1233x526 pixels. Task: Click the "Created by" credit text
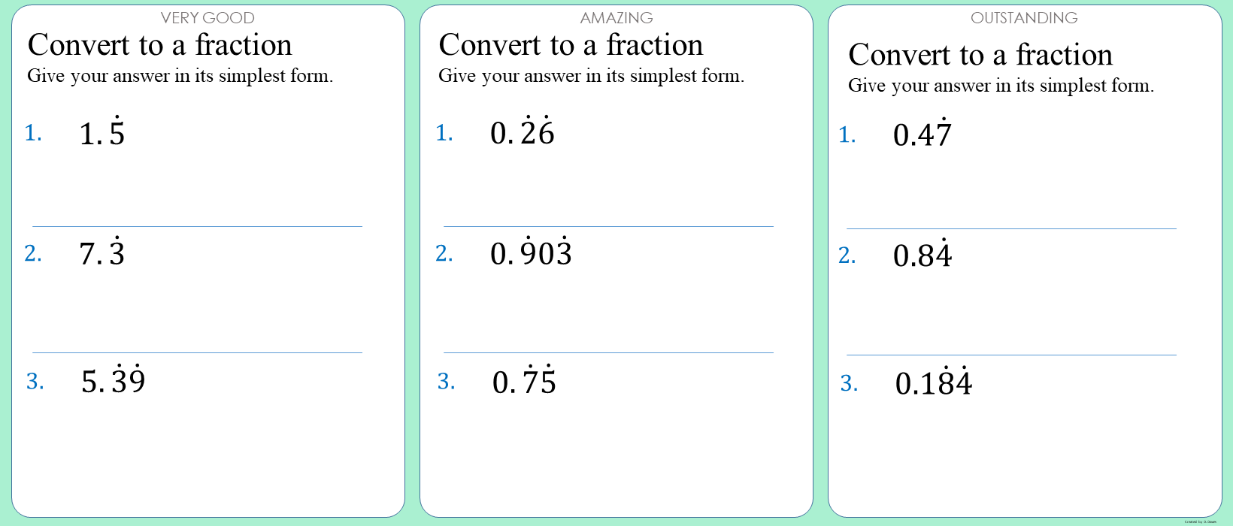coord(1200,521)
